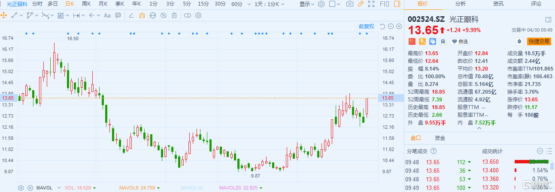Click the 快捷交易 quick trade button
The width and height of the screenshot is (555, 192).
[x=539, y=41]
